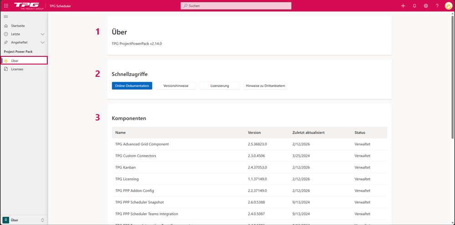This screenshot has width=455, height=225.
Task: Click the TPG logo in header
Action: (x=30, y=6)
